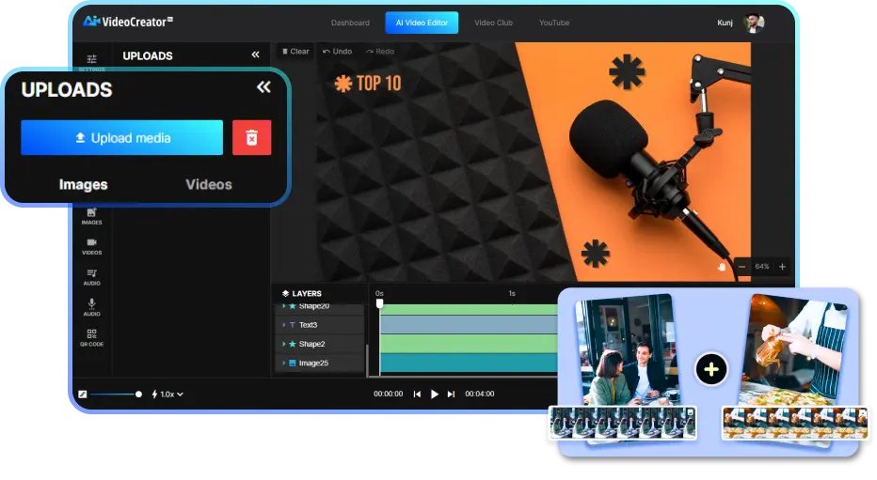Click the bottom-left timeline size slider handle
877x480 pixels.
tap(138, 394)
